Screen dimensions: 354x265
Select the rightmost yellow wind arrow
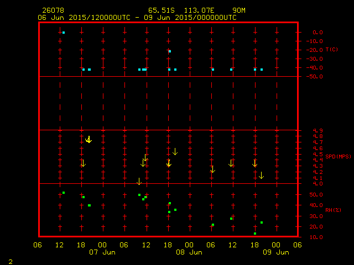(x=262, y=175)
